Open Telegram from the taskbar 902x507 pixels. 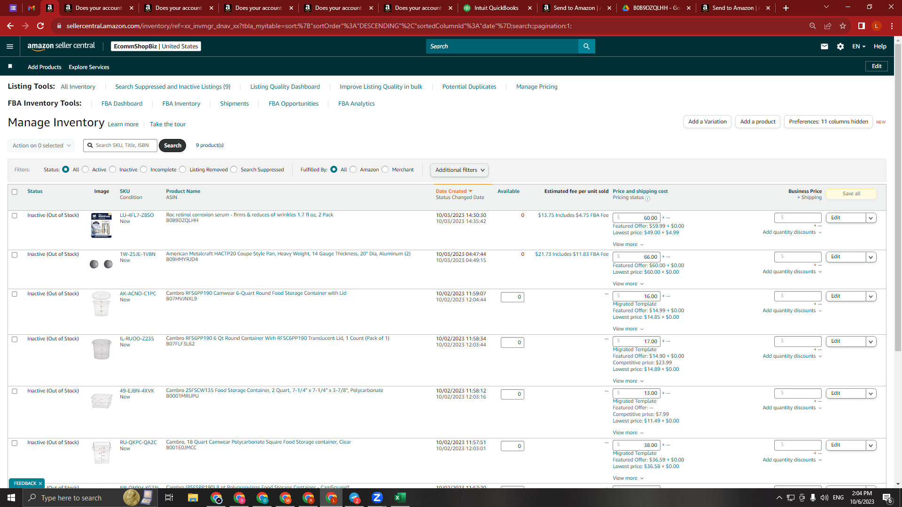(x=355, y=498)
